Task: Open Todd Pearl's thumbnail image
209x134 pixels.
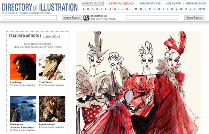Action: pos(52,67)
